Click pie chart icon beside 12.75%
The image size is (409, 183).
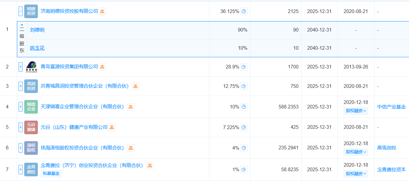point(244,86)
